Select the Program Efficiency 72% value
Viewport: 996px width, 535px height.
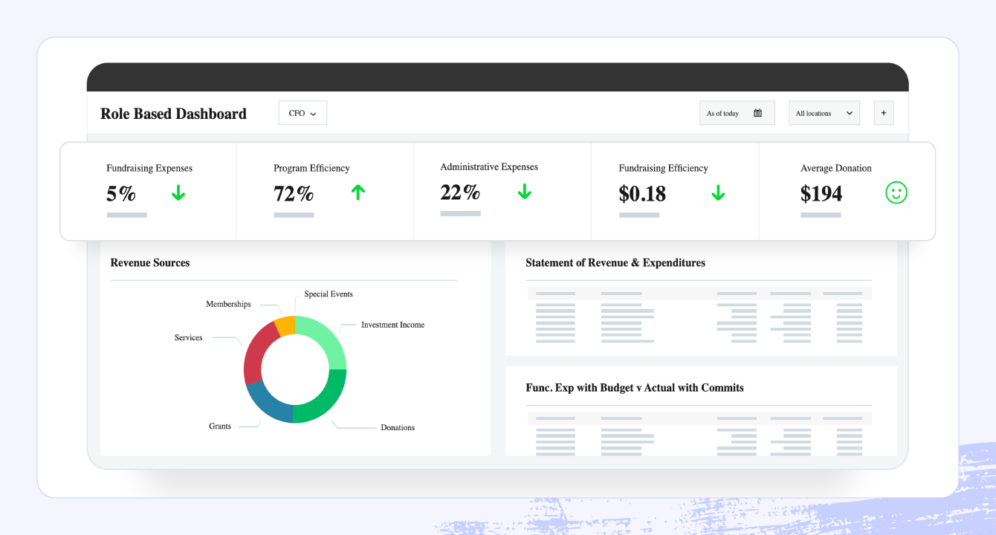(294, 194)
